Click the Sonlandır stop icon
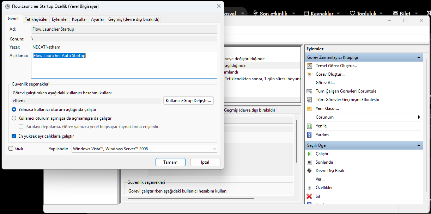Image resolution: width=431 pixels, height=214 pixels. pos(309,162)
